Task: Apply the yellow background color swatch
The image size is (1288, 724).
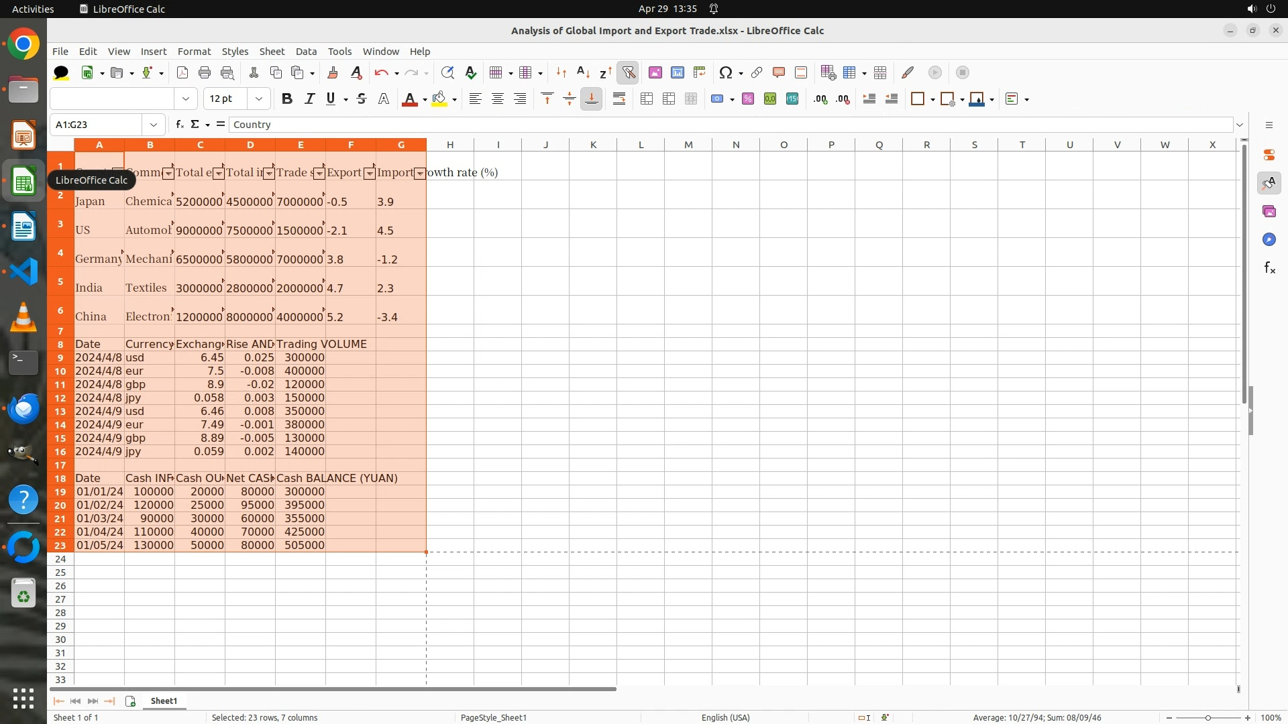Action: tap(439, 99)
